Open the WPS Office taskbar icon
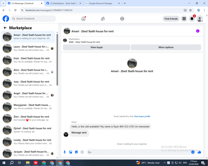208x166 pixels. click(36, 163)
